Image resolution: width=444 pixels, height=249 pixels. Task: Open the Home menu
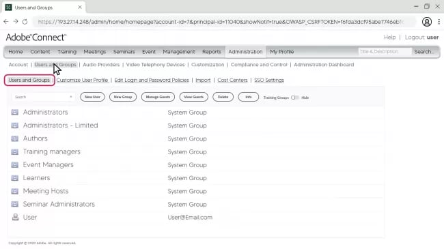pyautogui.click(x=16, y=52)
